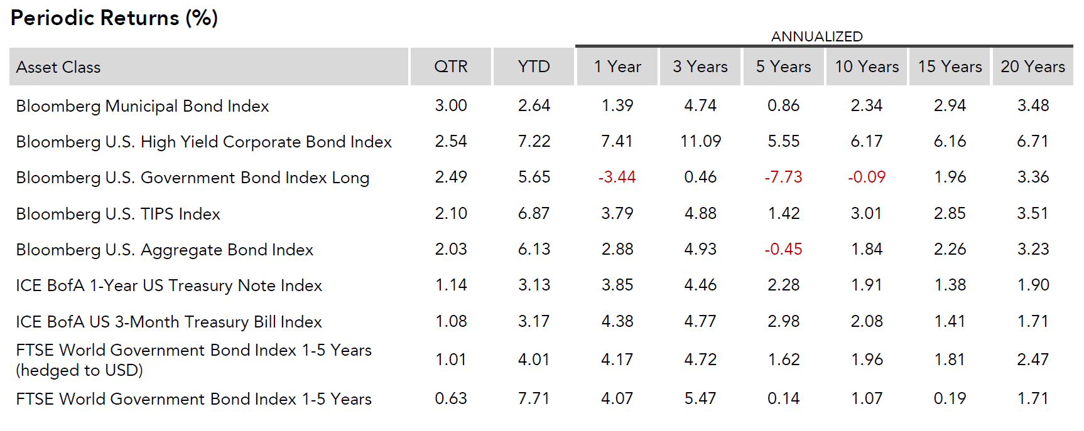Select the 3 Years column header

700,67
